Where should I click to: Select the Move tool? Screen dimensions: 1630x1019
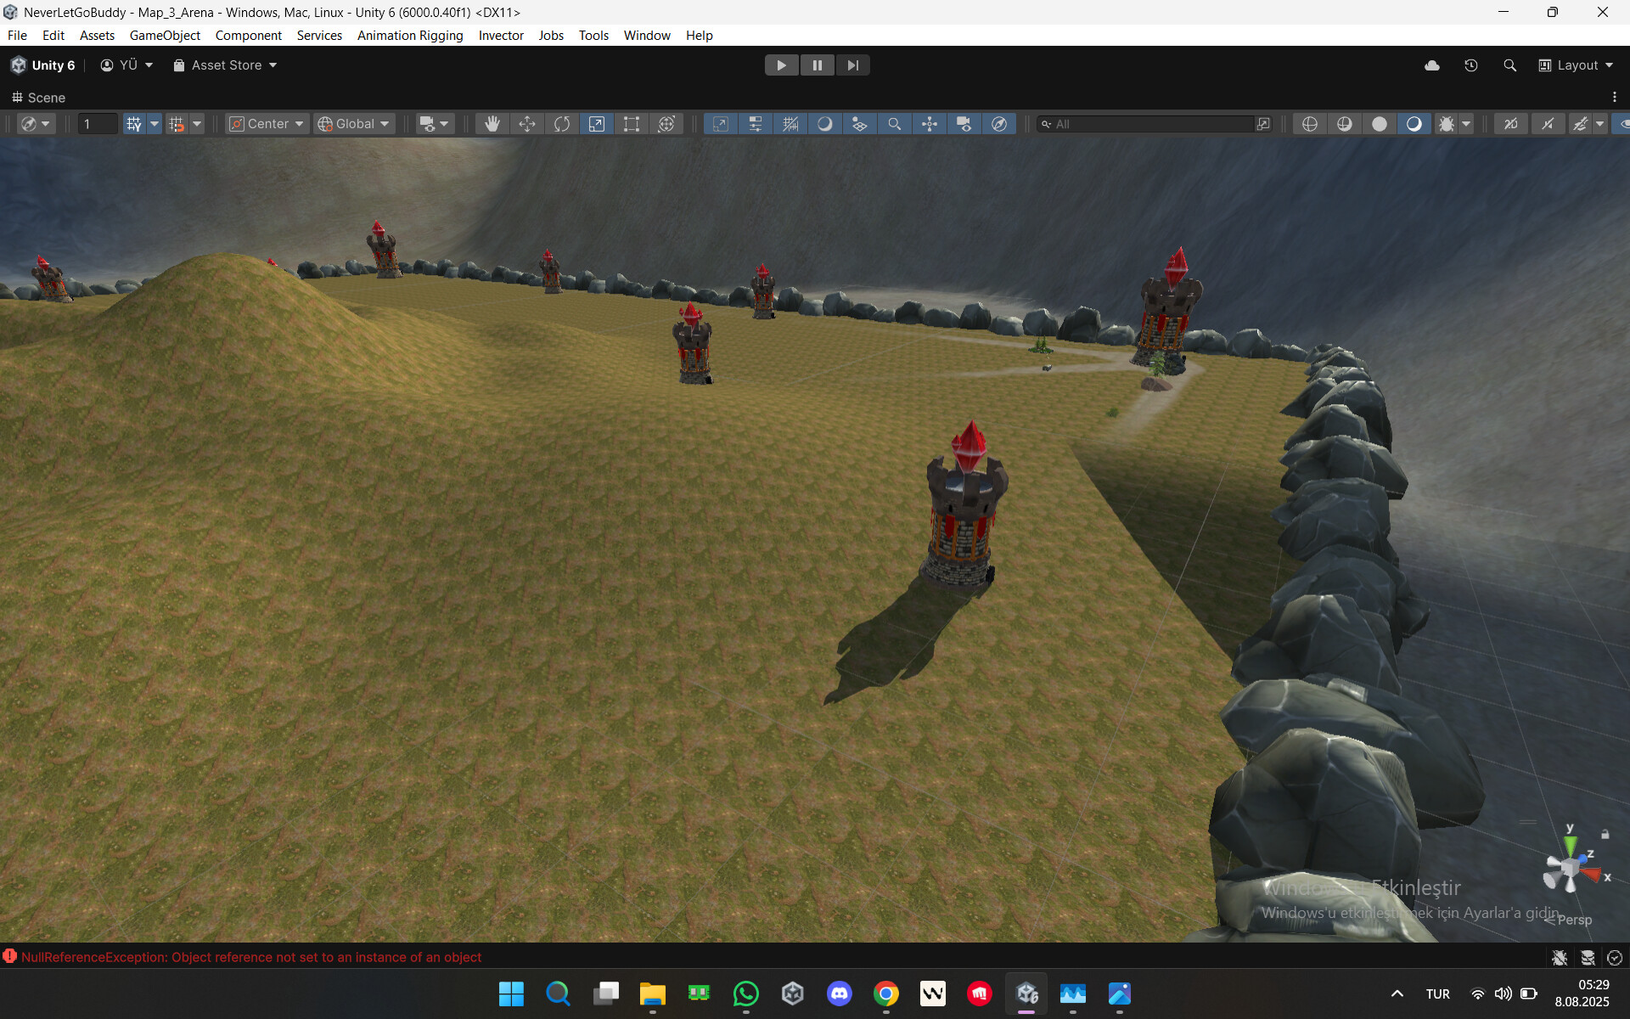pos(526,123)
